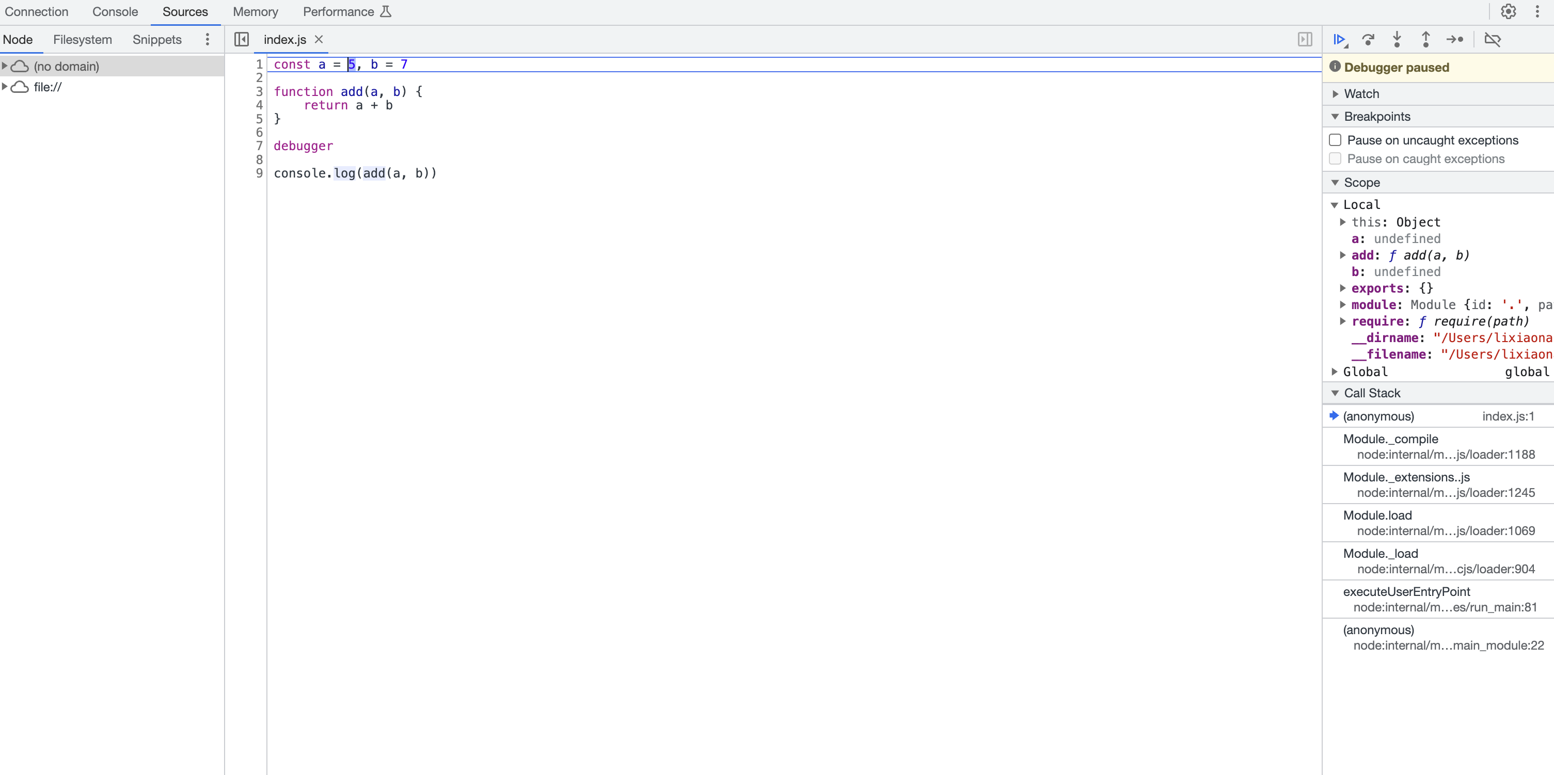Expand the Watch section

(x=1361, y=93)
